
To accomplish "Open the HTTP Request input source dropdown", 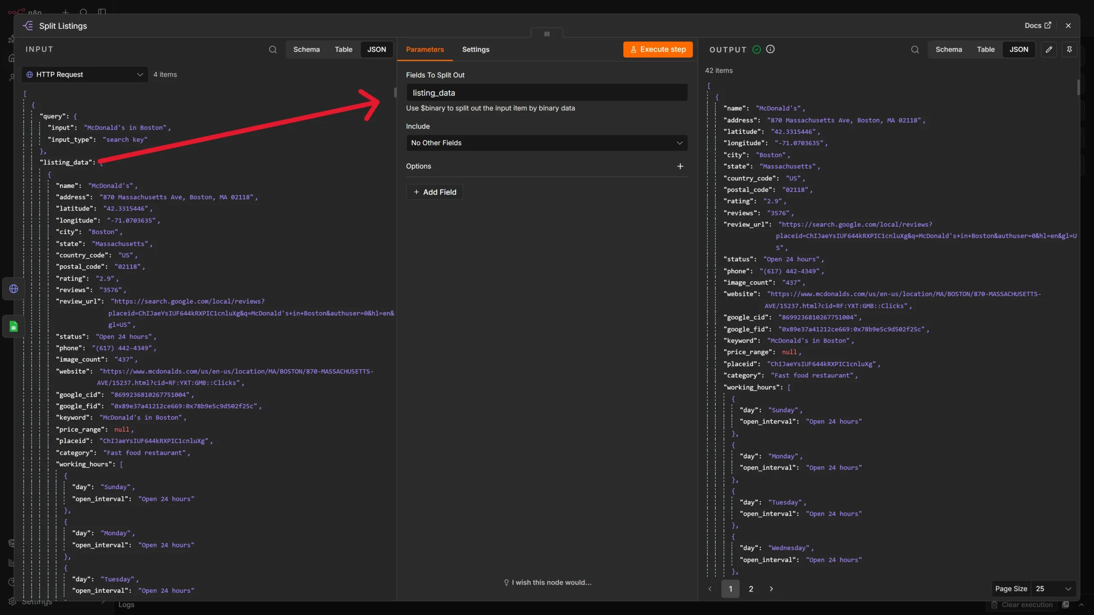I will pyautogui.click(x=85, y=74).
